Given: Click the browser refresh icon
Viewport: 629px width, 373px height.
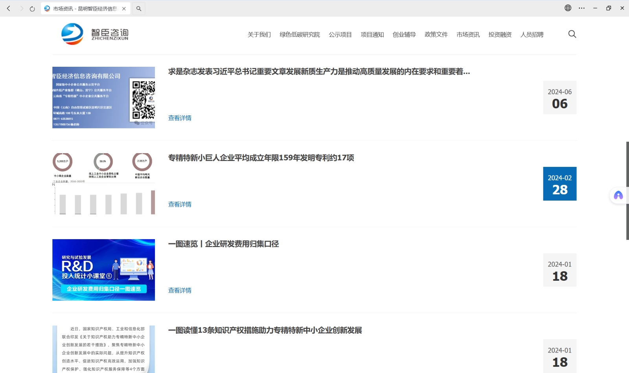Looking at the screenshot, I should (32, 8).
